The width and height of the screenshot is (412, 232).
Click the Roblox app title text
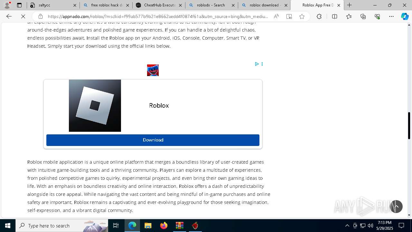point(159,105)
